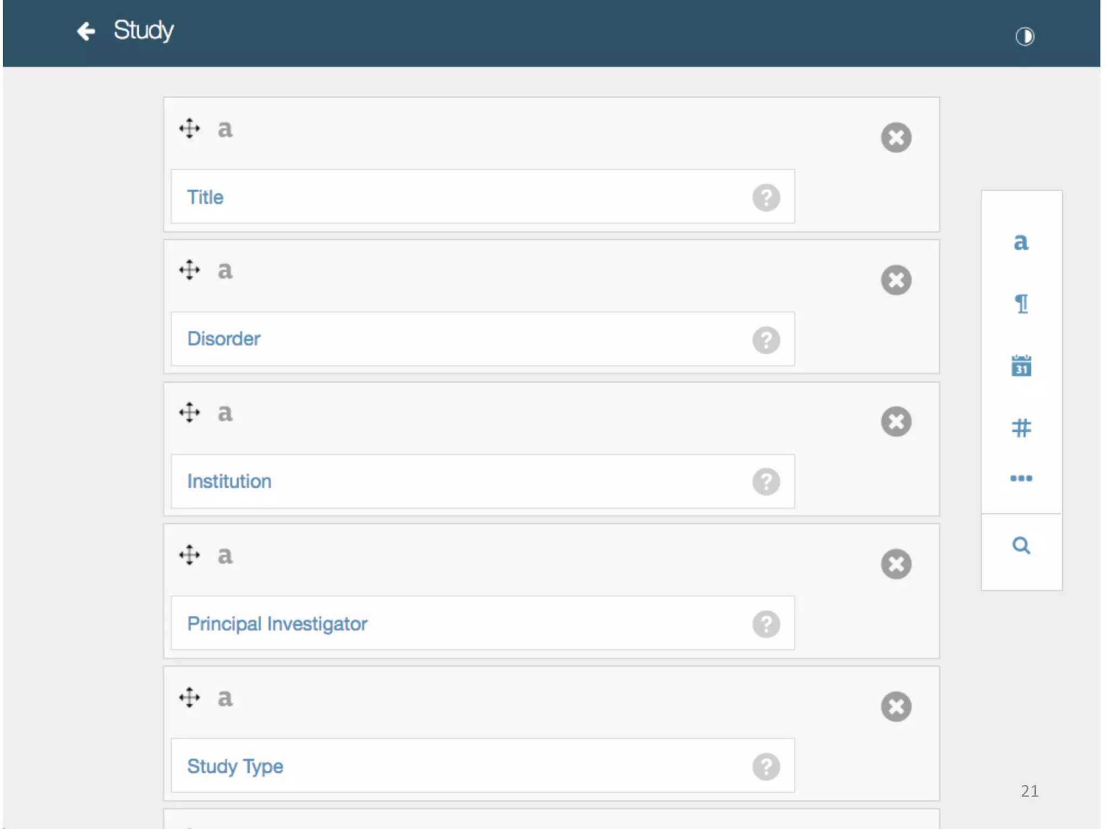Grab the move handle of Title field
The height and width of the screenshot is (829, 1106).
click(190, 128)
